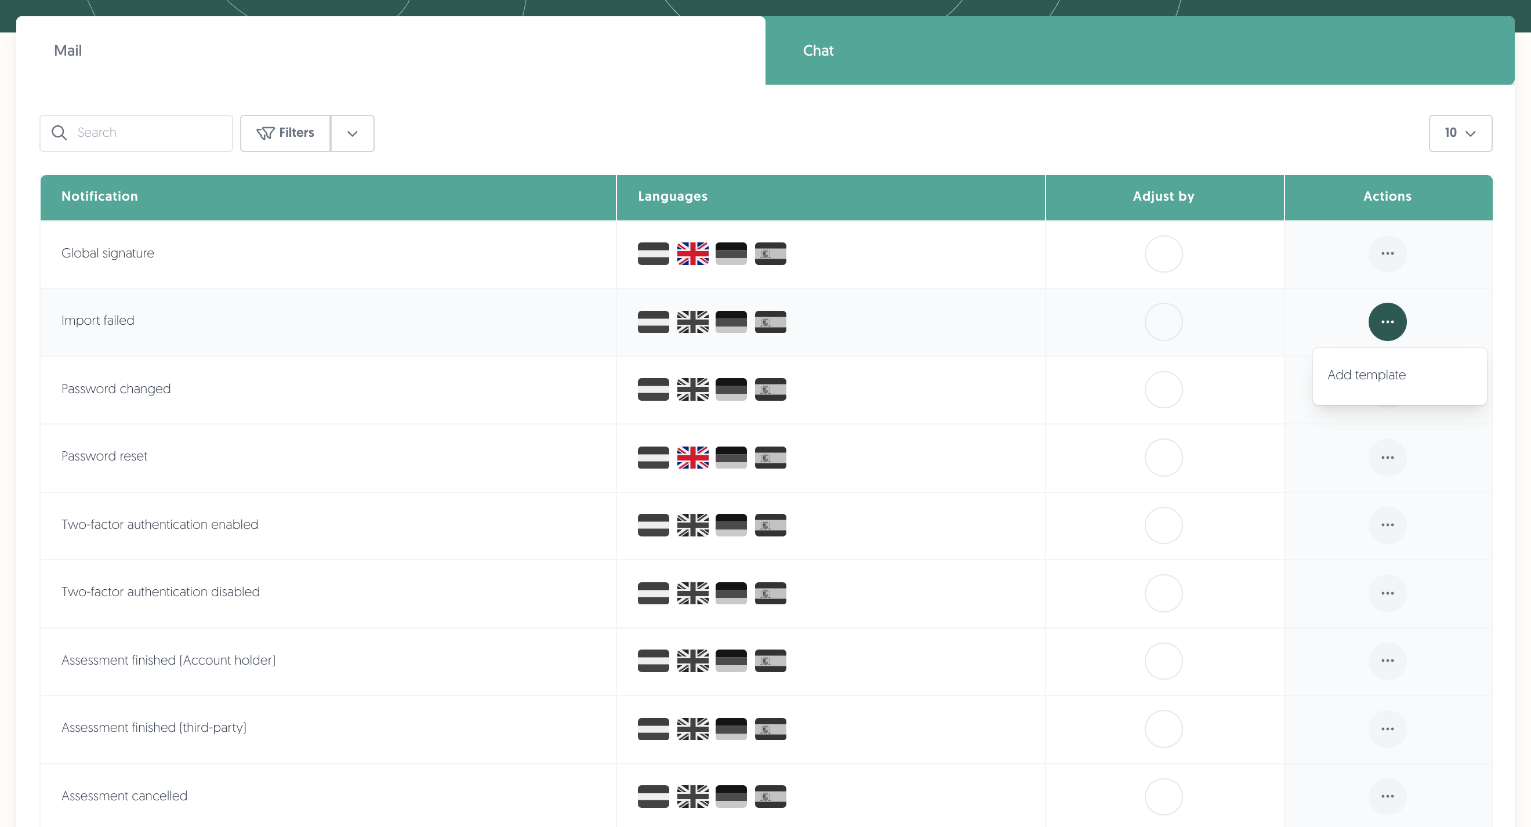Click the German flag for Two-factor authentication enabled
The height and width of the screenshot is (827, 1531).
tap(731, 525)
